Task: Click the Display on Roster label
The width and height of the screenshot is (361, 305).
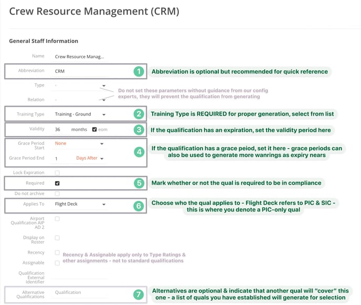Action: (34, 240)
